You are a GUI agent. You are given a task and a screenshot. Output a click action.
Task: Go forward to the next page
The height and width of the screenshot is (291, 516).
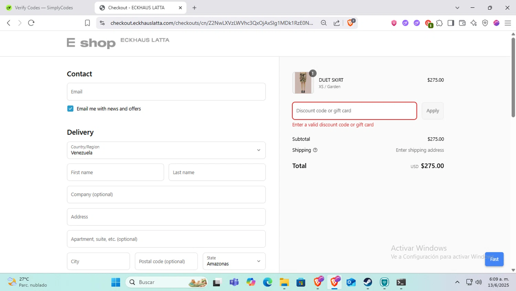coord(20,23)
